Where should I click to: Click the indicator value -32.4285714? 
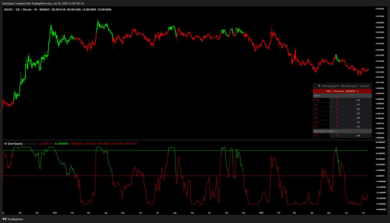45,143
